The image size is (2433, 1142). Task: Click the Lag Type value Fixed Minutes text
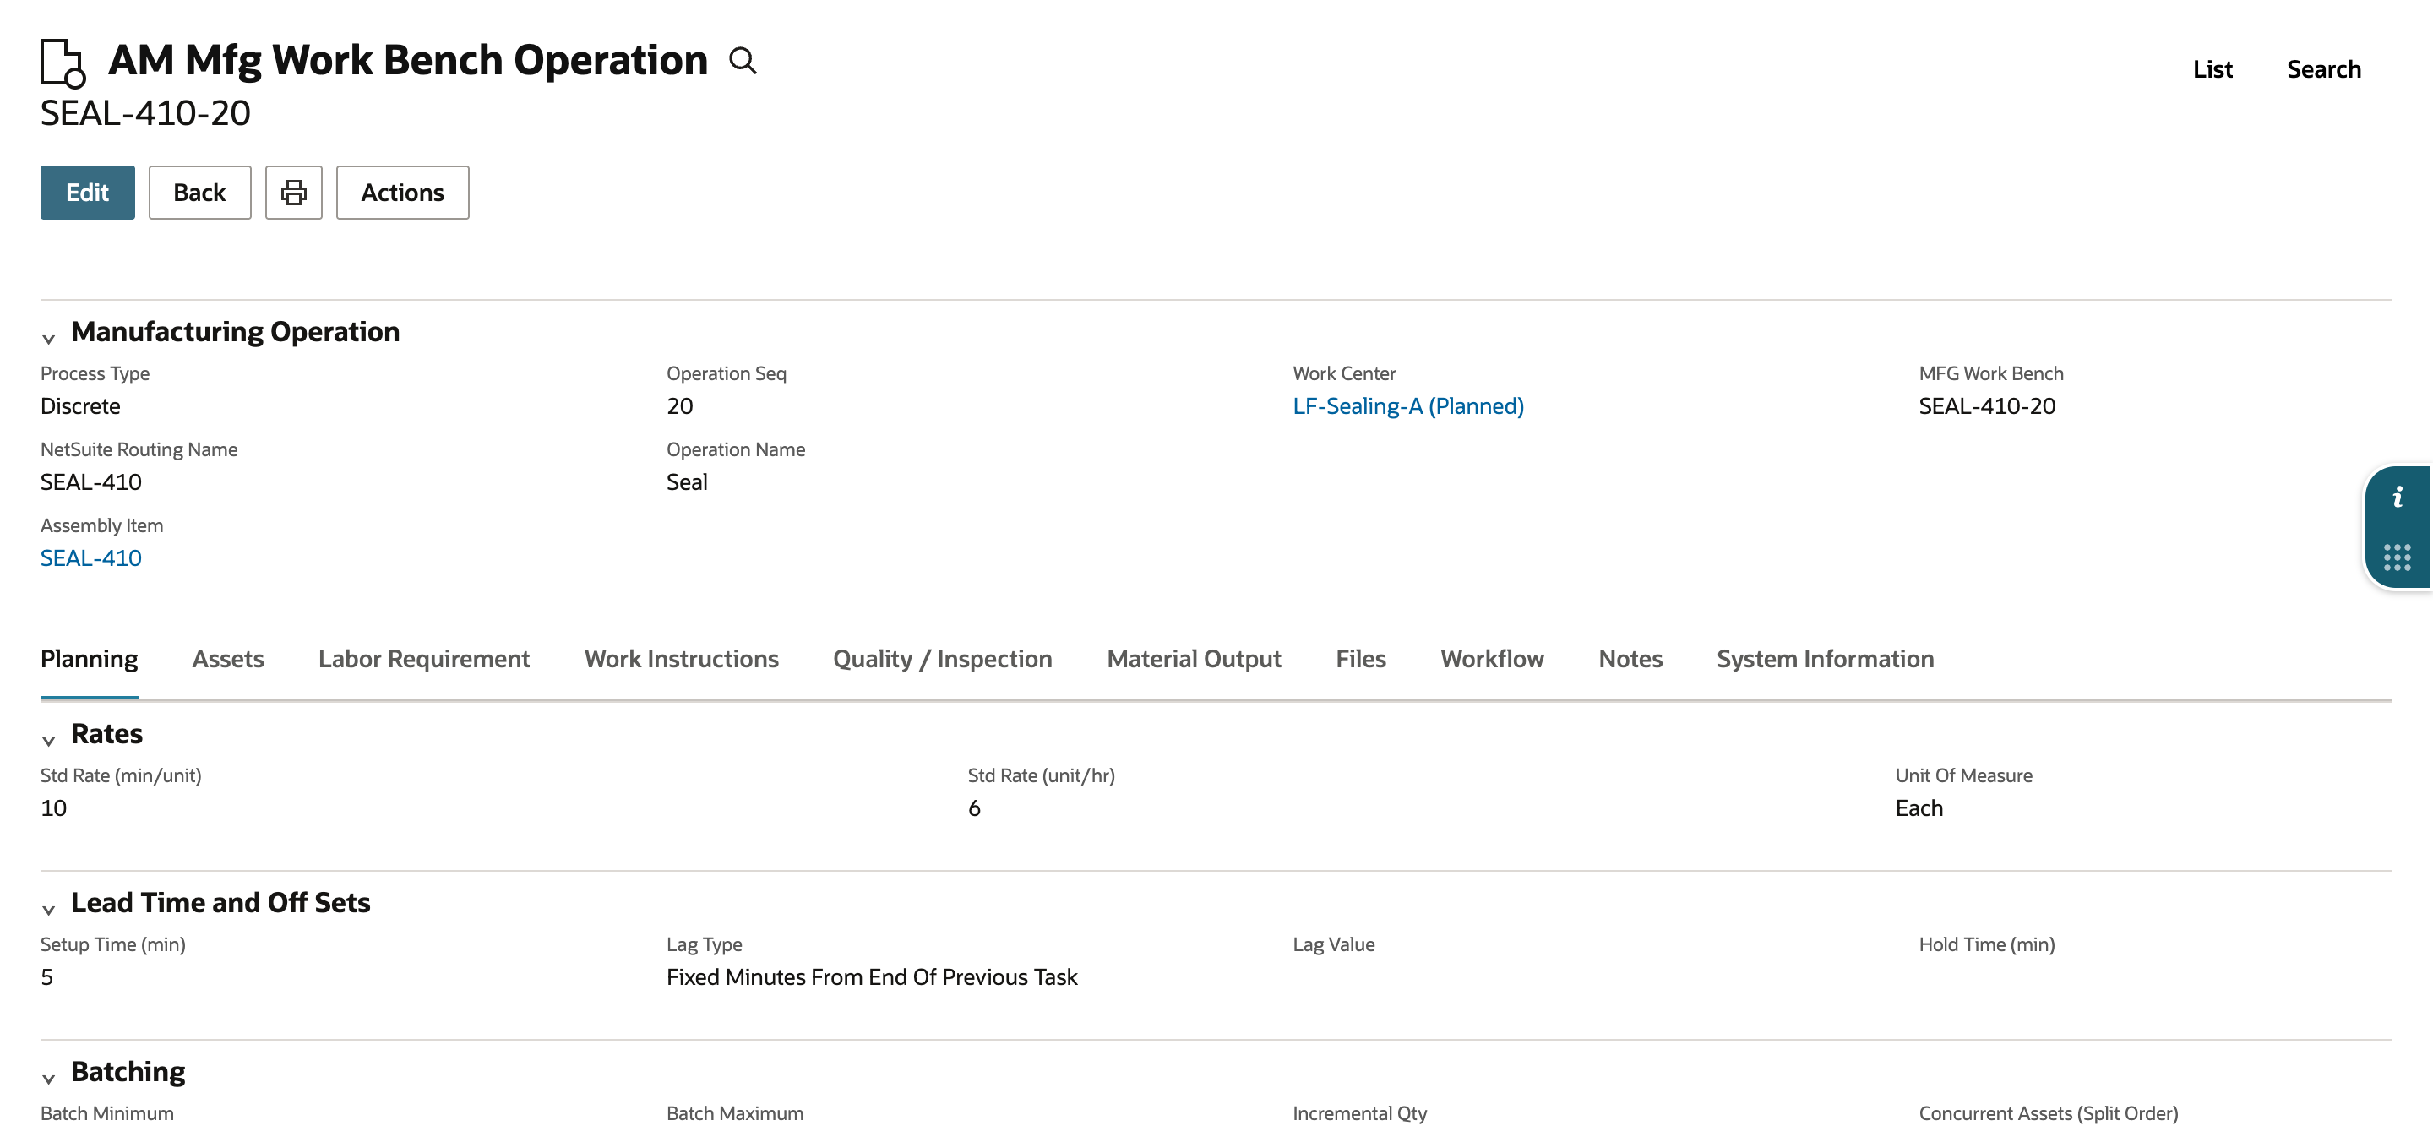click(872, 977)
